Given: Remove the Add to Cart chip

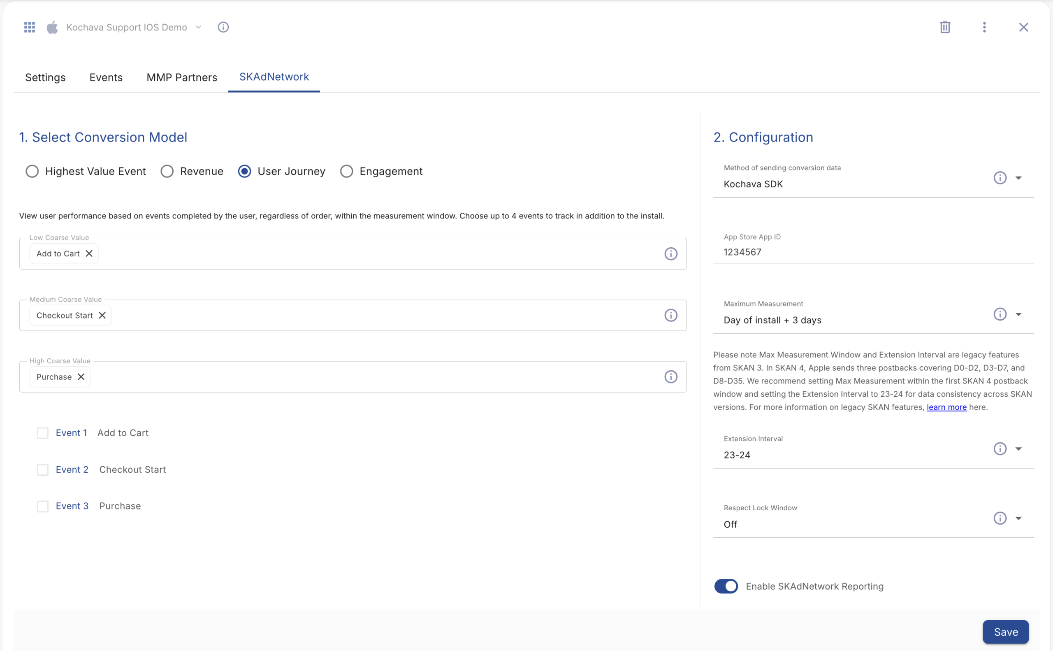Looking at the screenshot, I should tap(89, 253).
